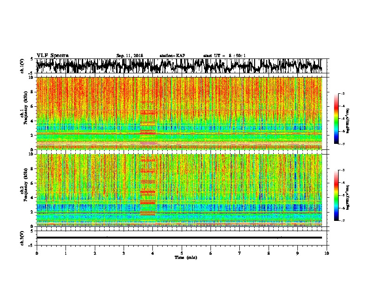Click the 'ch.3(V)' waveform axis label
This screenshot has height=284, width=368.
(22, 239)
